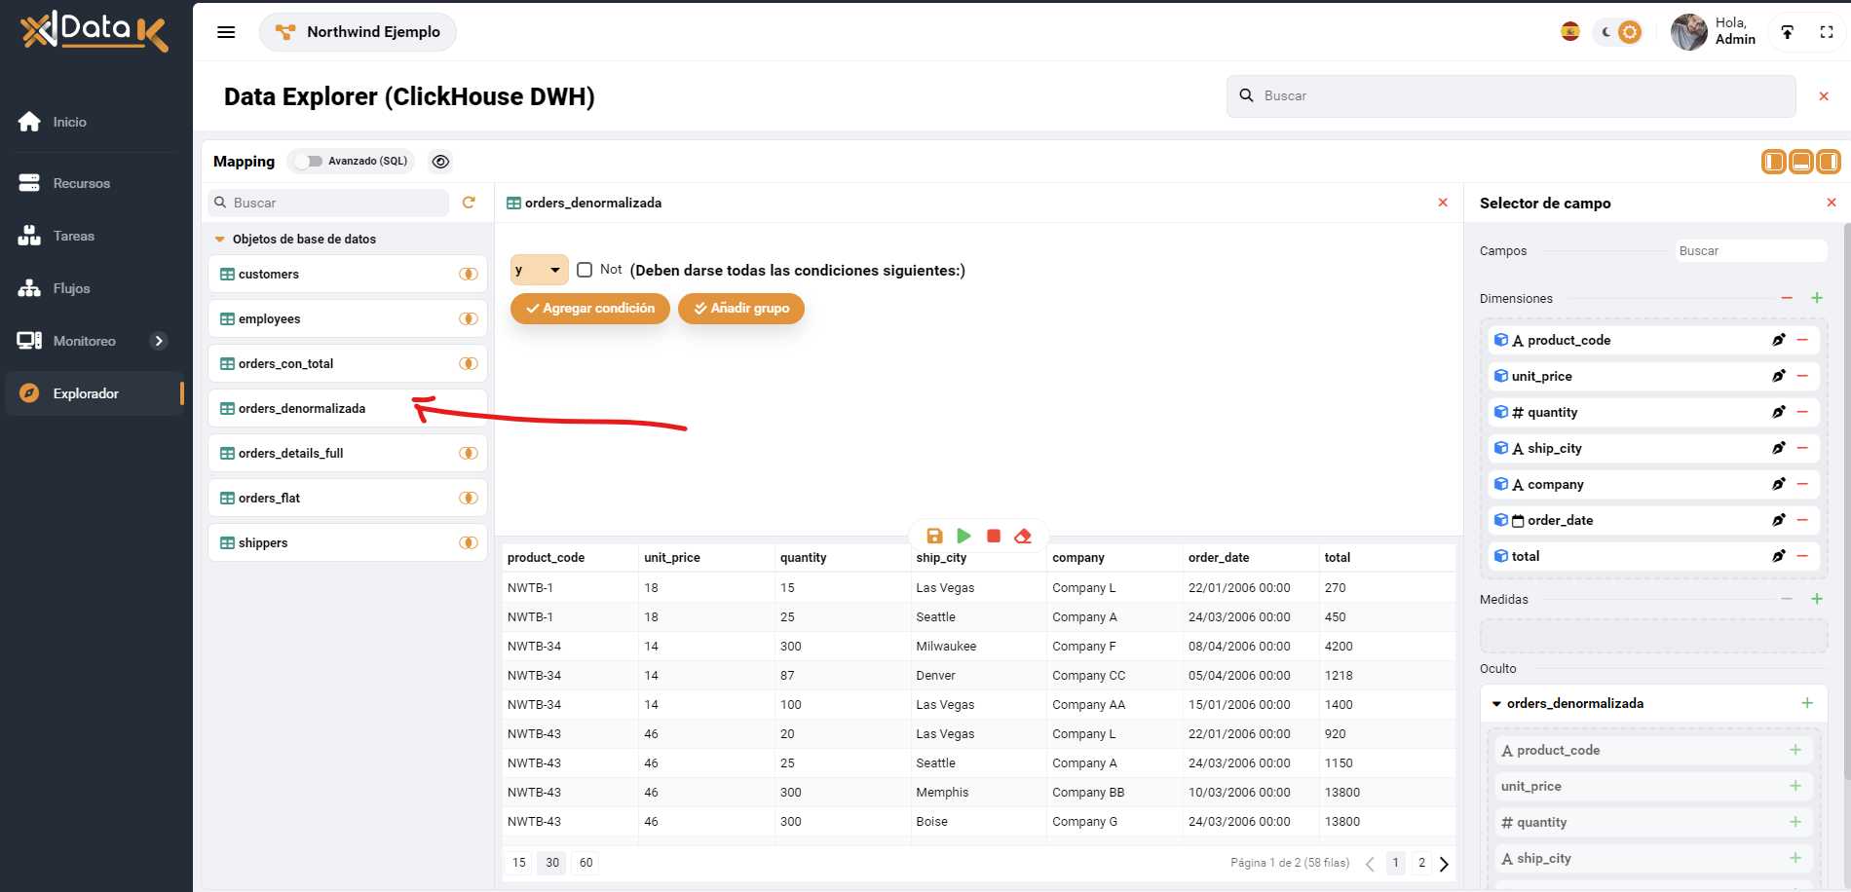Open the 'y' logical operator dropdown

(539, 270)
